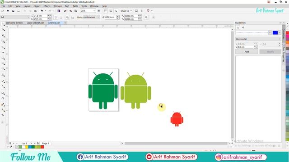The width and height of the screenshot is (289, 162).
Task: Expand the Undo history dropdown arrow
Action: tap(46, 11)
